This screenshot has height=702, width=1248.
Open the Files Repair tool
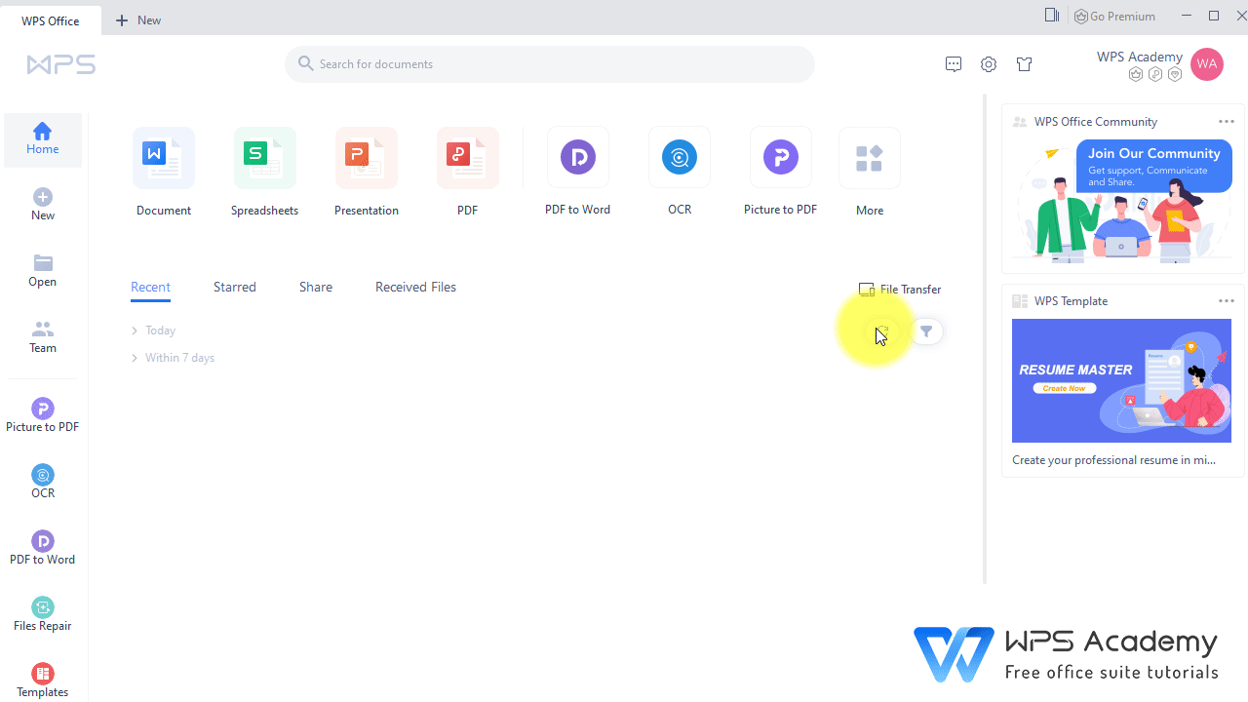(43, 615)
